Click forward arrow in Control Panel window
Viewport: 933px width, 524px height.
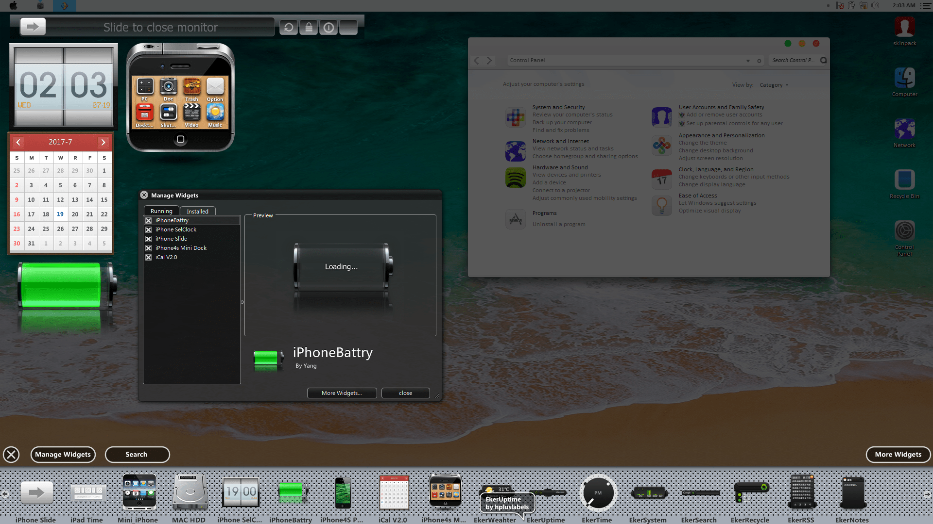[489, 61]
